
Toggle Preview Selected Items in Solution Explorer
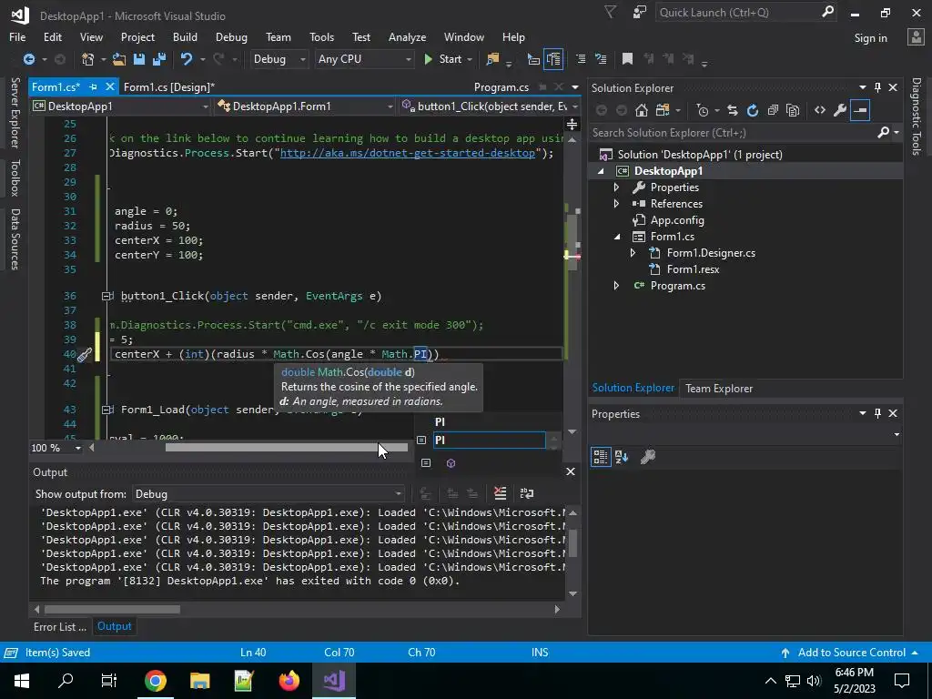click(860, 110)
